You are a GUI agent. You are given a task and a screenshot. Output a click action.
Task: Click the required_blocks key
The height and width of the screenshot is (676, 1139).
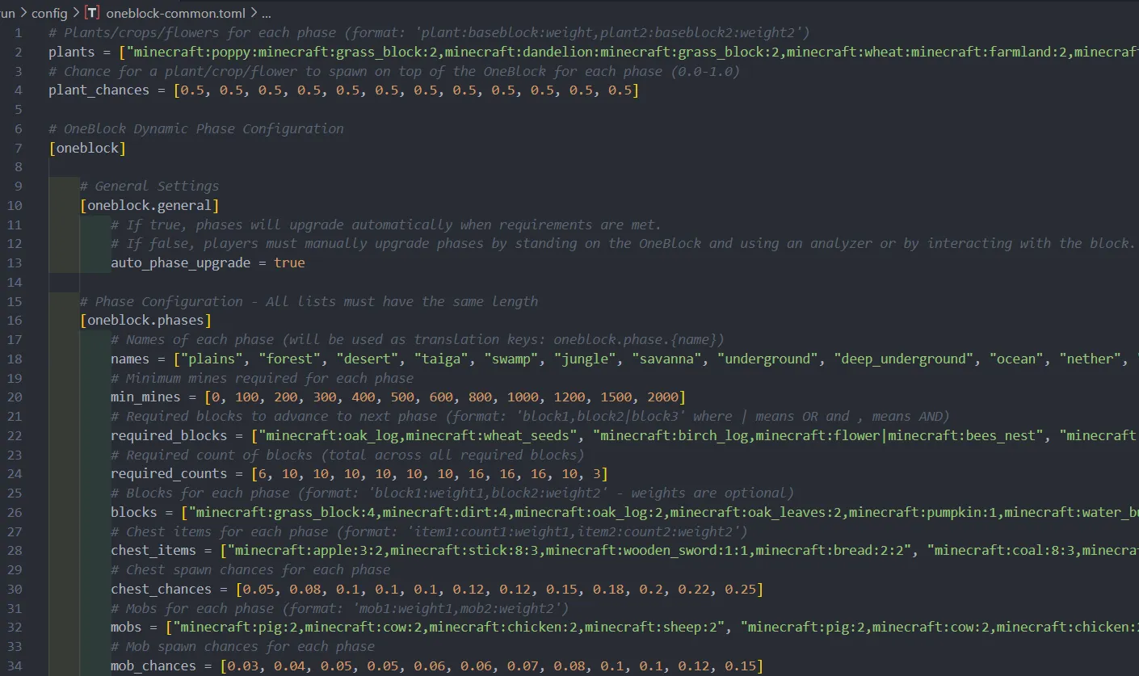click(x=169, y=436)
